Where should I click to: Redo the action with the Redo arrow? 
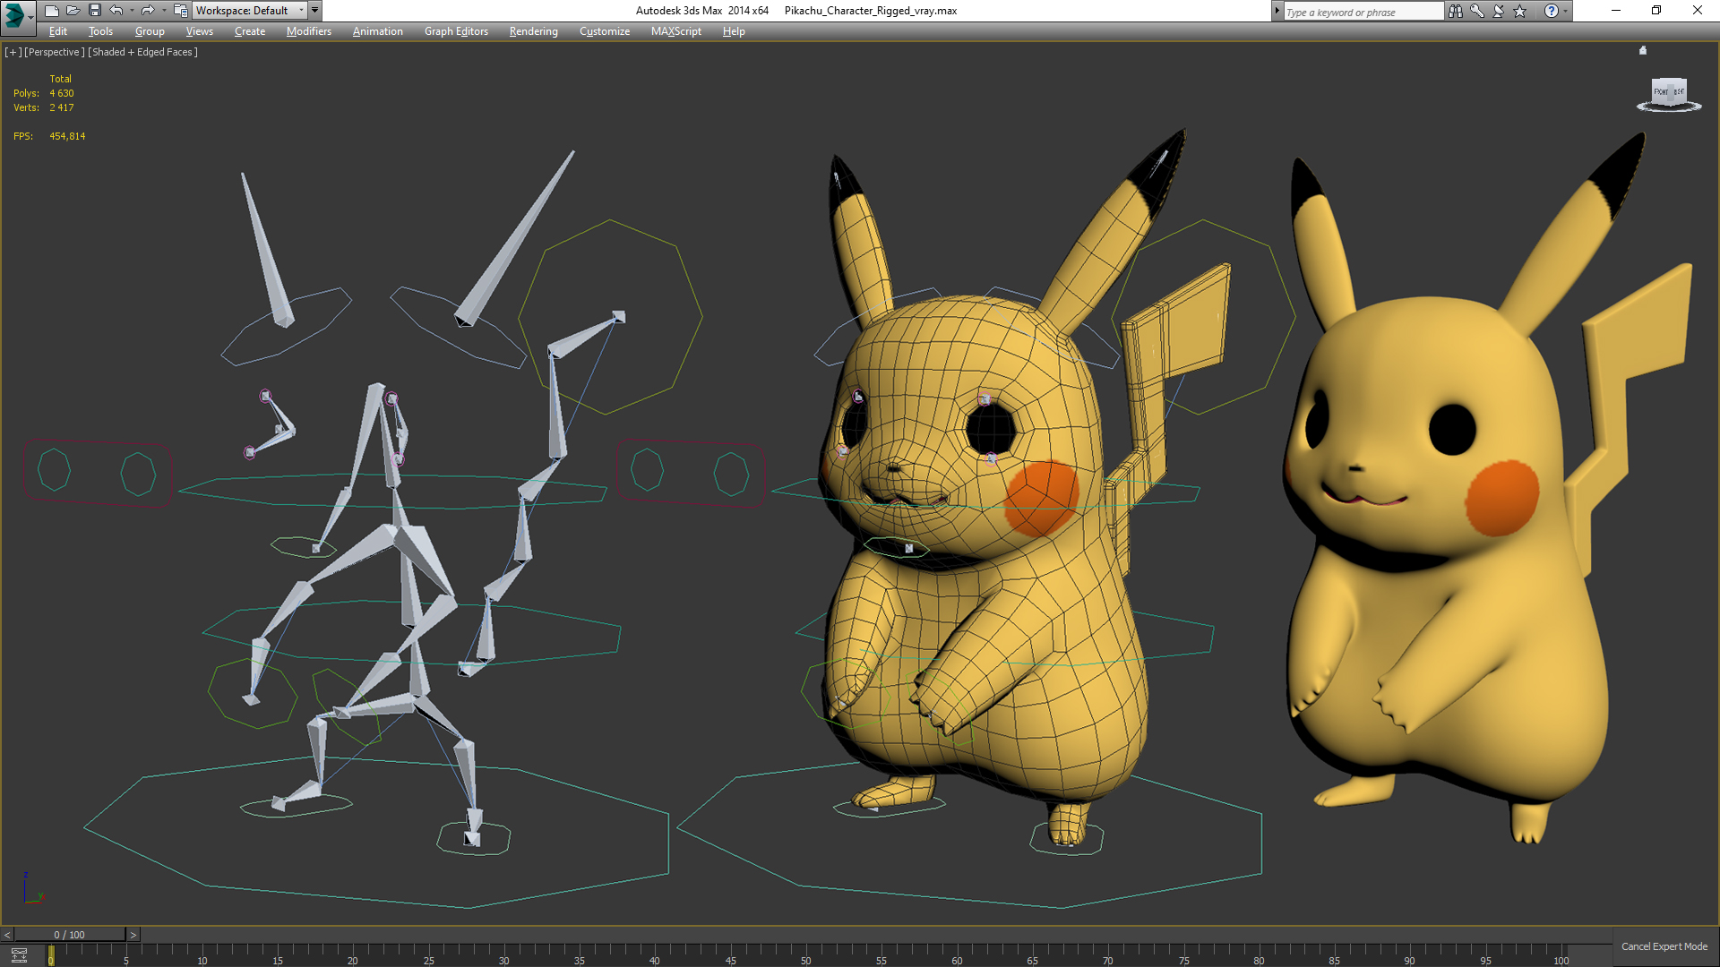(x=148, y=11)
